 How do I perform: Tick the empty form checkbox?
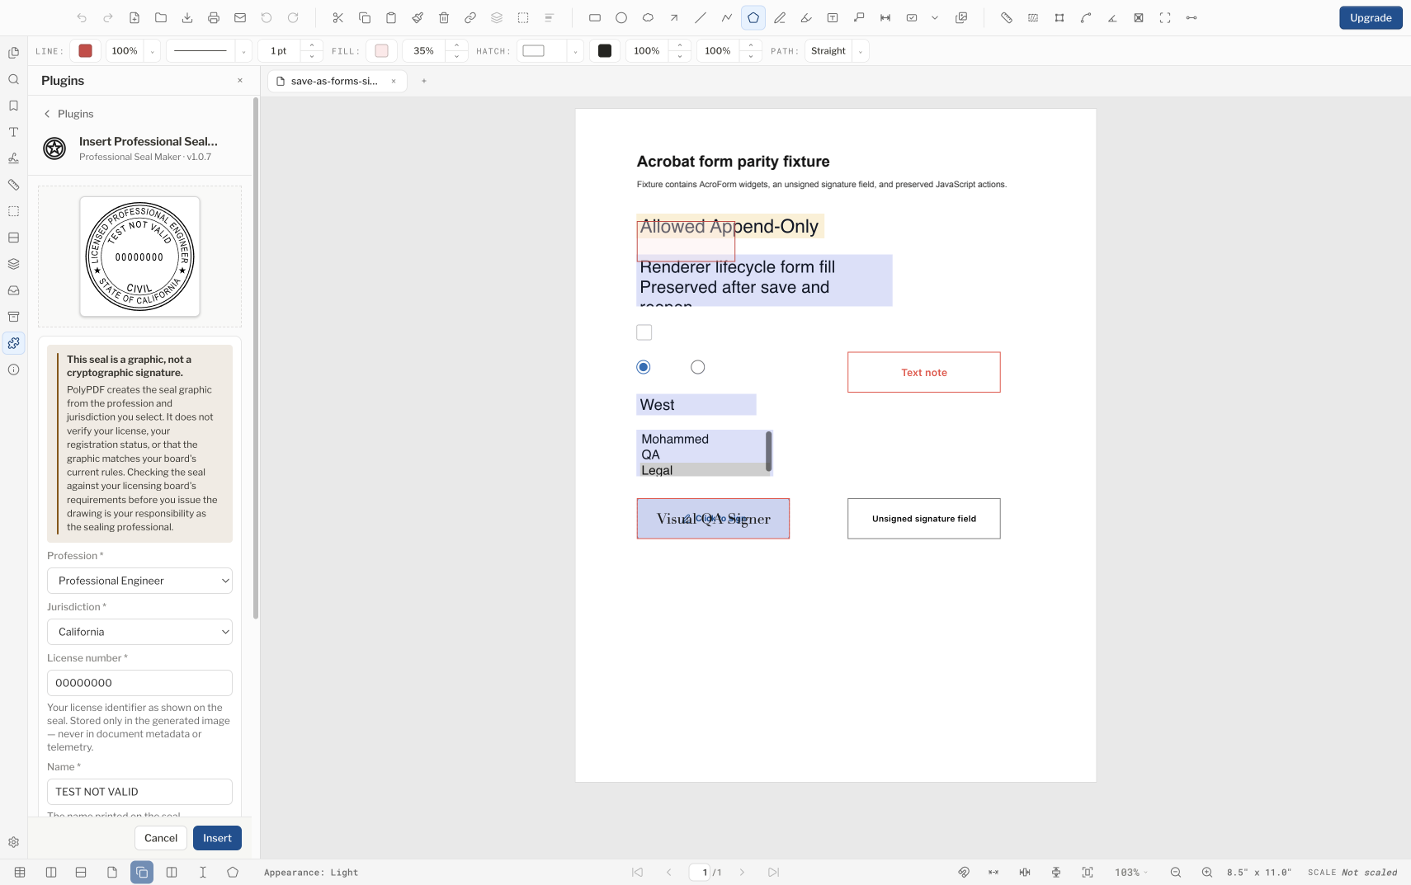coord(644,332)
